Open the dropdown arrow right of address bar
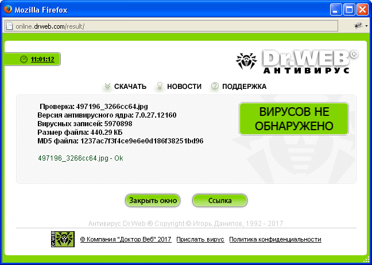This screenshot has height=265, width=372. [366, 26]
